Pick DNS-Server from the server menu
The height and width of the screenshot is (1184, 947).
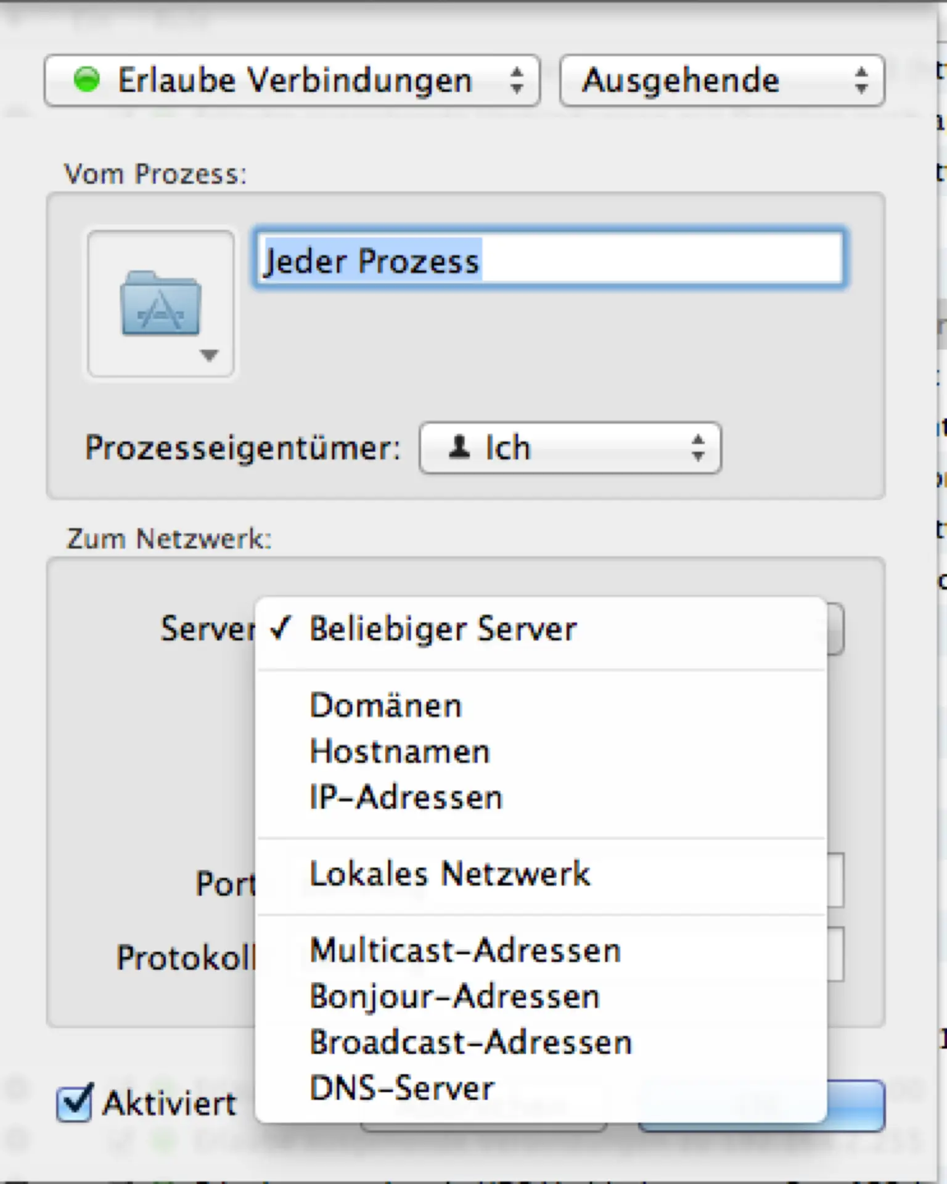point(402,1088)
